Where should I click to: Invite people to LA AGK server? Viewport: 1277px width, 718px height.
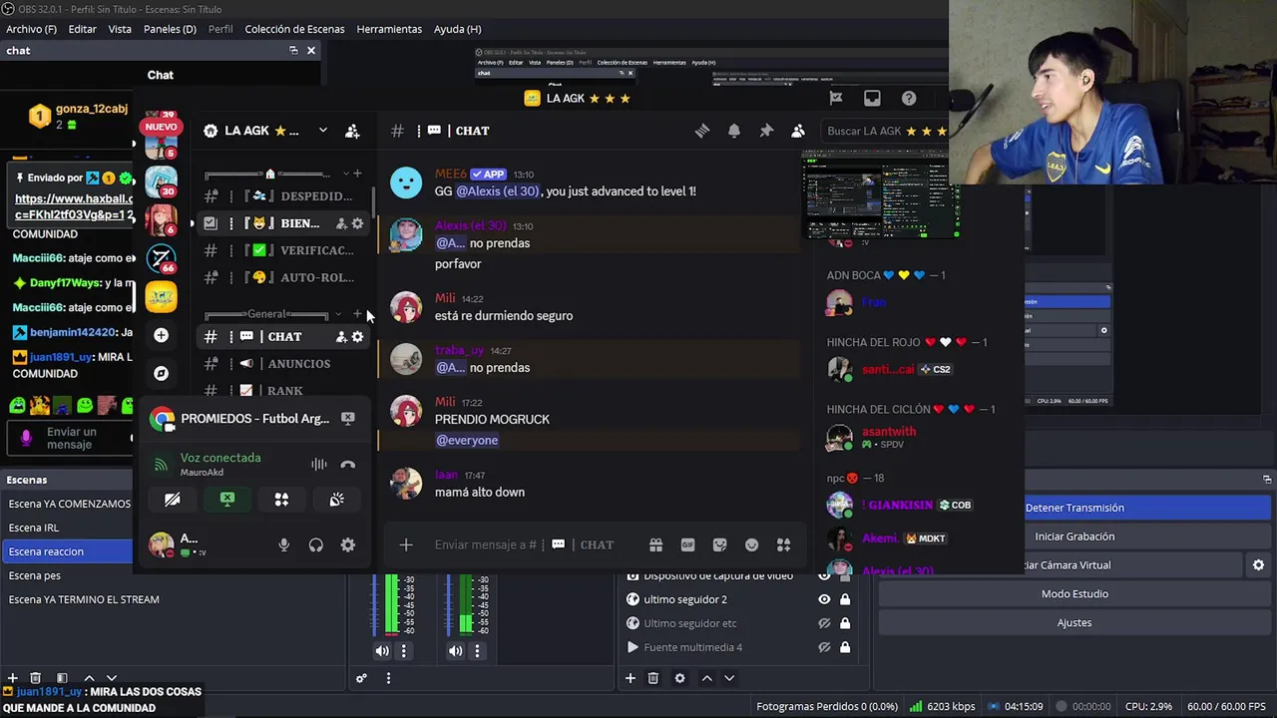(352, 131)
